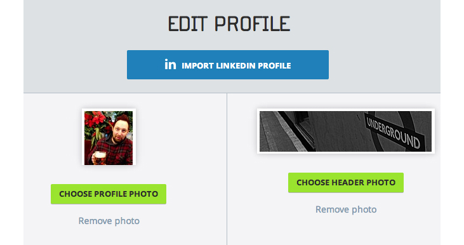Open the Choose Profile Photo button
The image size is (464, 245).
(109, 194)
